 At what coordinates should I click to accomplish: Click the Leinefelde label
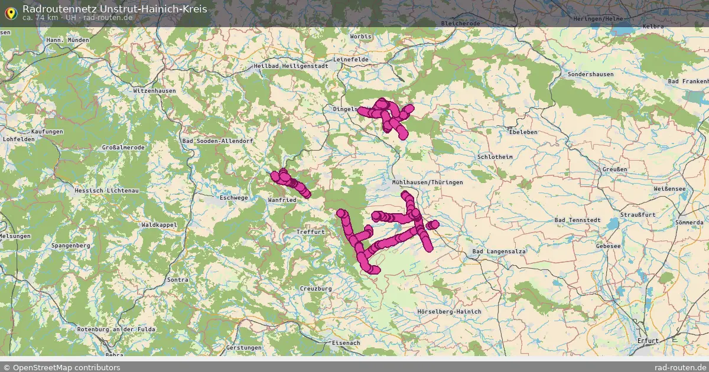click(351, 60)
